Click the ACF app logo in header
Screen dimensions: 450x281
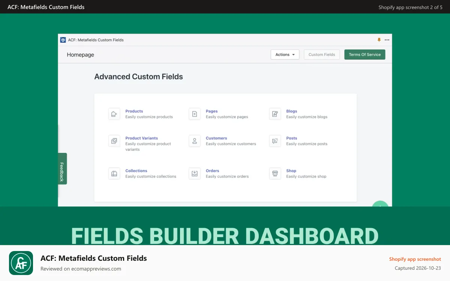click(x=63, y=40)
